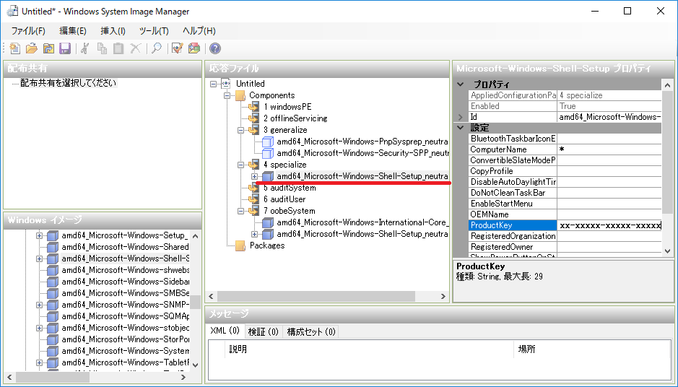Viewport: 678px width, 387px height.
Task: Click the International-Core component cube icon
Action: pos(268,222)
